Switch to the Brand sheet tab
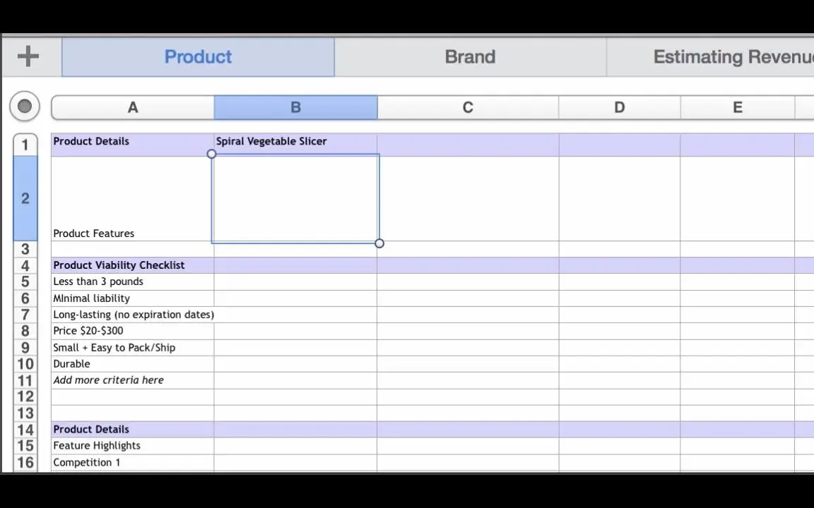The image size is (814, 508). 470,56
